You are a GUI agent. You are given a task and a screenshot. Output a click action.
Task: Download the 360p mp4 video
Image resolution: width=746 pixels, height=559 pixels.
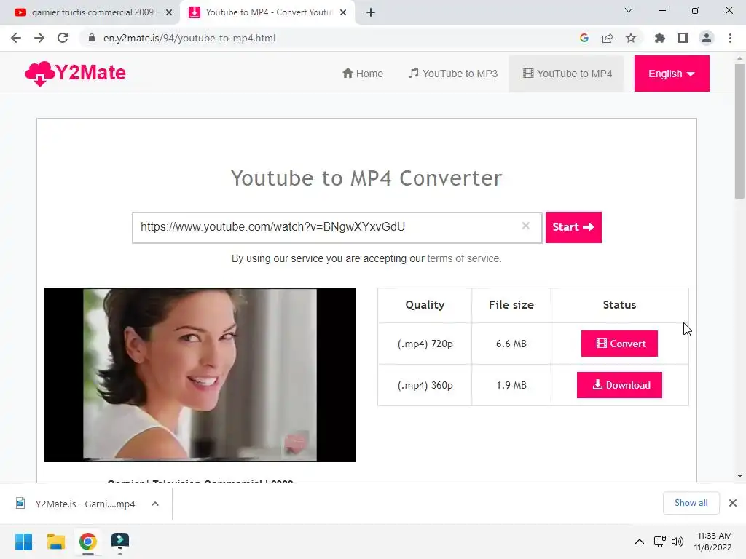coord(619,385)
